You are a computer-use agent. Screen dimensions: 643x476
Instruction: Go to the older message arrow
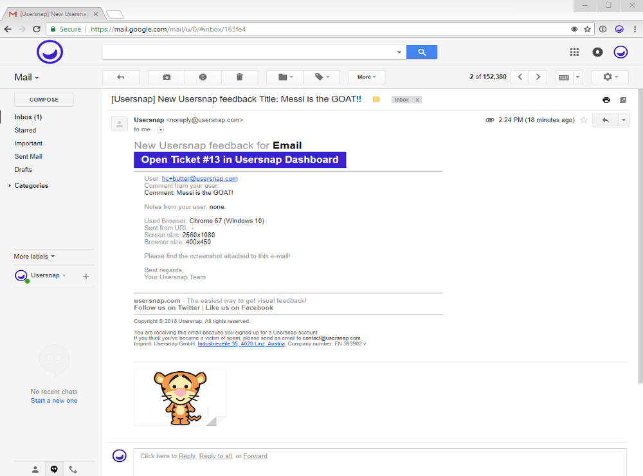[538, 77]
